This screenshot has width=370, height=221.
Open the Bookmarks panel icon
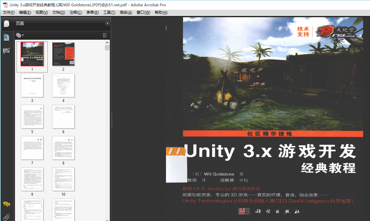point(6,37)
